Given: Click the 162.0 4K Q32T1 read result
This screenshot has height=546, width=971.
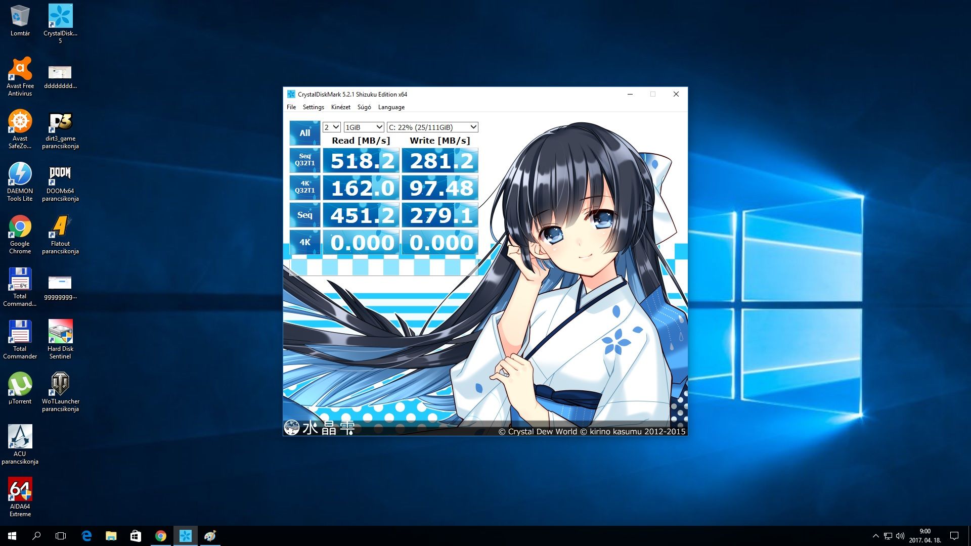Looking at the screenshot, I should click(361, 188).
